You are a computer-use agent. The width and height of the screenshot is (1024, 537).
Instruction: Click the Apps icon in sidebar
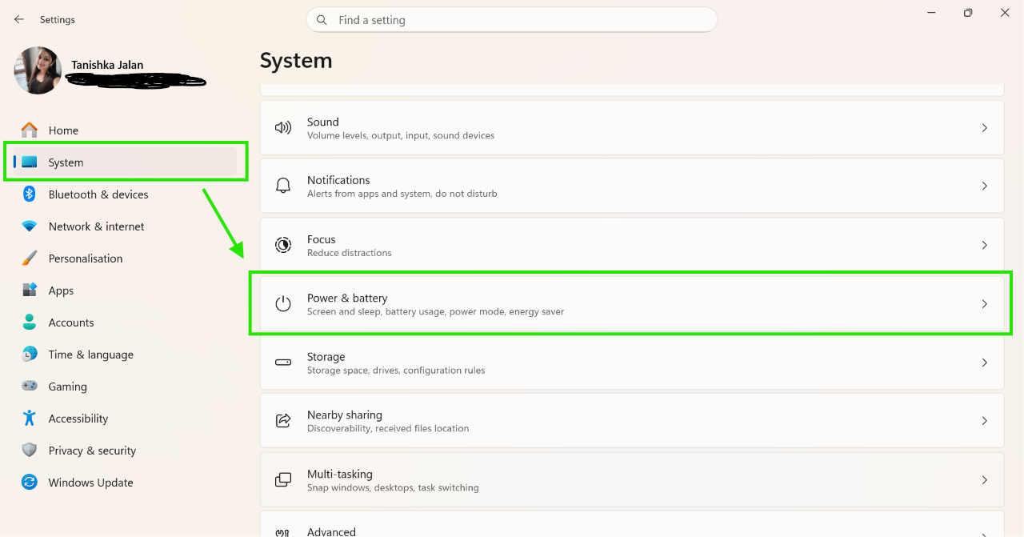(x=30, y=290)
